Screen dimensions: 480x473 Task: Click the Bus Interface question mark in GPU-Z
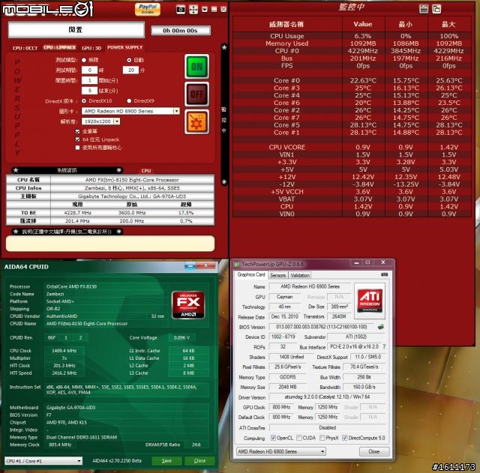pyautogui.click(x=384, y=346)
